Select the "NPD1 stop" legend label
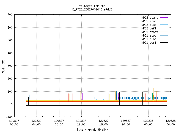This screenshot has width=176, height=132. pos(149,35)
